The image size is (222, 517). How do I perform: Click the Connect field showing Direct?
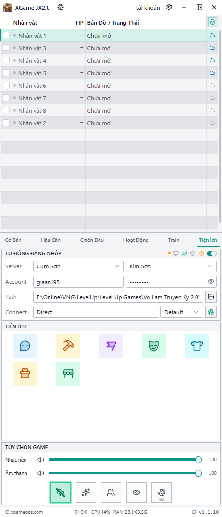[x=96, y=312]
